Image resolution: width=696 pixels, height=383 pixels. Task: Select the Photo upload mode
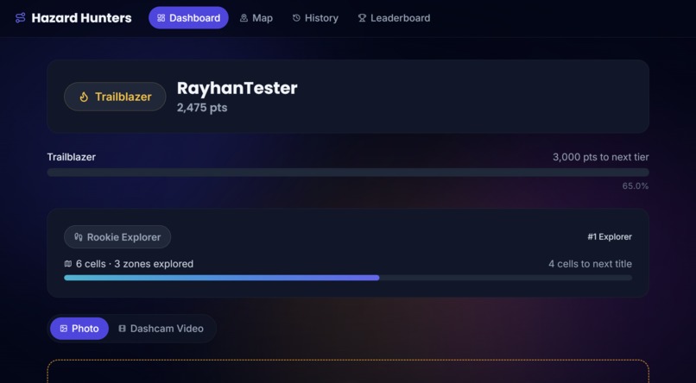point(79,329)
